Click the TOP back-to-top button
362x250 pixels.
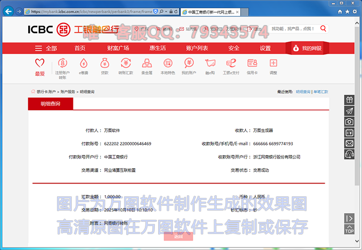(349, 229)
